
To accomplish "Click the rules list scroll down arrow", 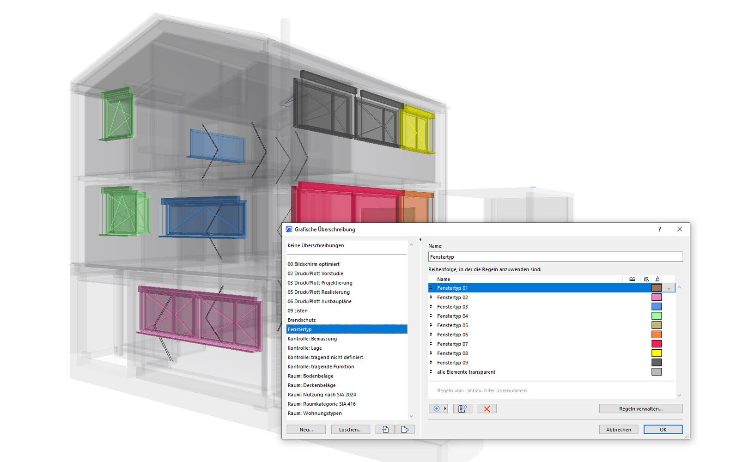I will coord(679,395).
